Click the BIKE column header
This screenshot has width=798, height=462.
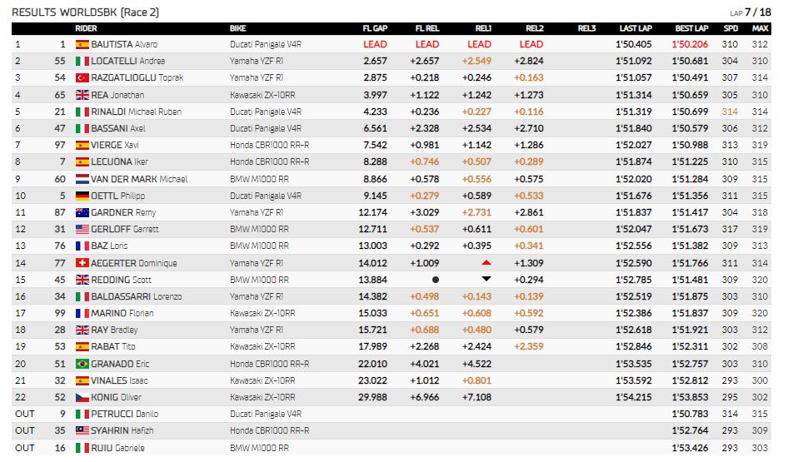(237, 28)
